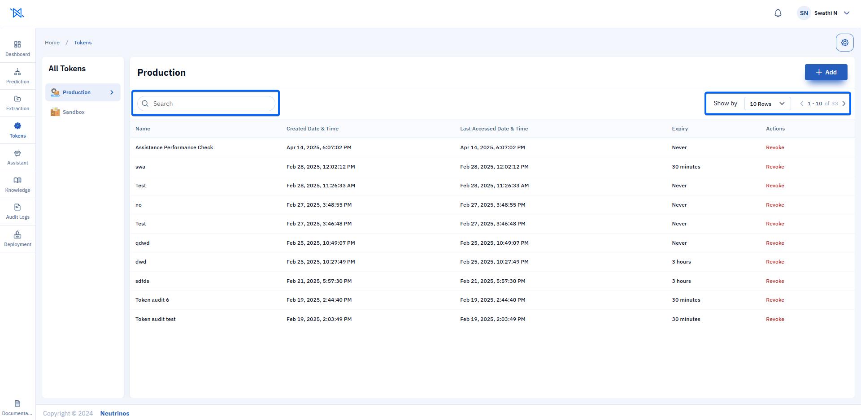Go to next page of tokens
This screenshot has width=861, height=420.
[844, 104]
